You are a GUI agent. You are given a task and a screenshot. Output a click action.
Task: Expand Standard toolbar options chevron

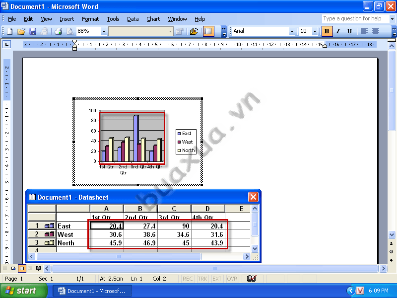pos(224,31)
